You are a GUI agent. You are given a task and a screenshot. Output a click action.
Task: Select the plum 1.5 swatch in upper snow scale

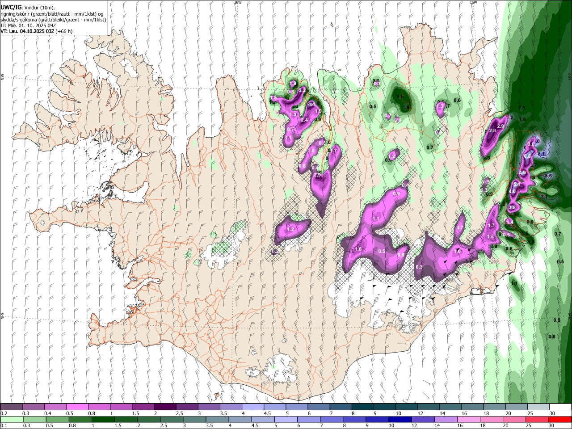click(x=143, y=407)
